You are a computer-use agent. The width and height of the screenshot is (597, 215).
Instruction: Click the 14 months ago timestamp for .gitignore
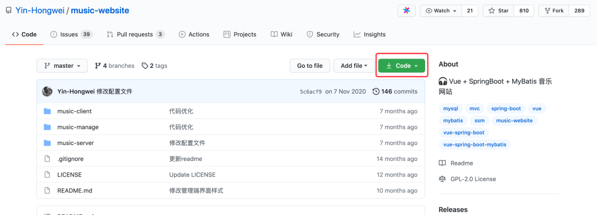tap(397, 159)
